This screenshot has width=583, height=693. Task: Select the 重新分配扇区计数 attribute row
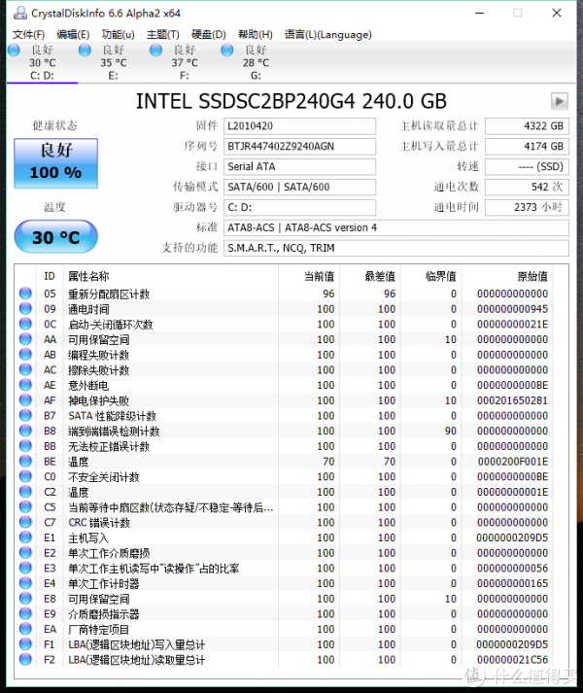285,294
